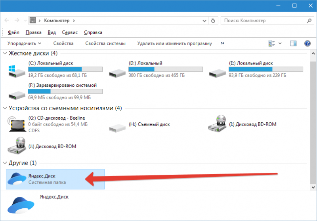The image size is (317, 221).
Task: Collapse the Другие group
Action: (x=5, y=163)
